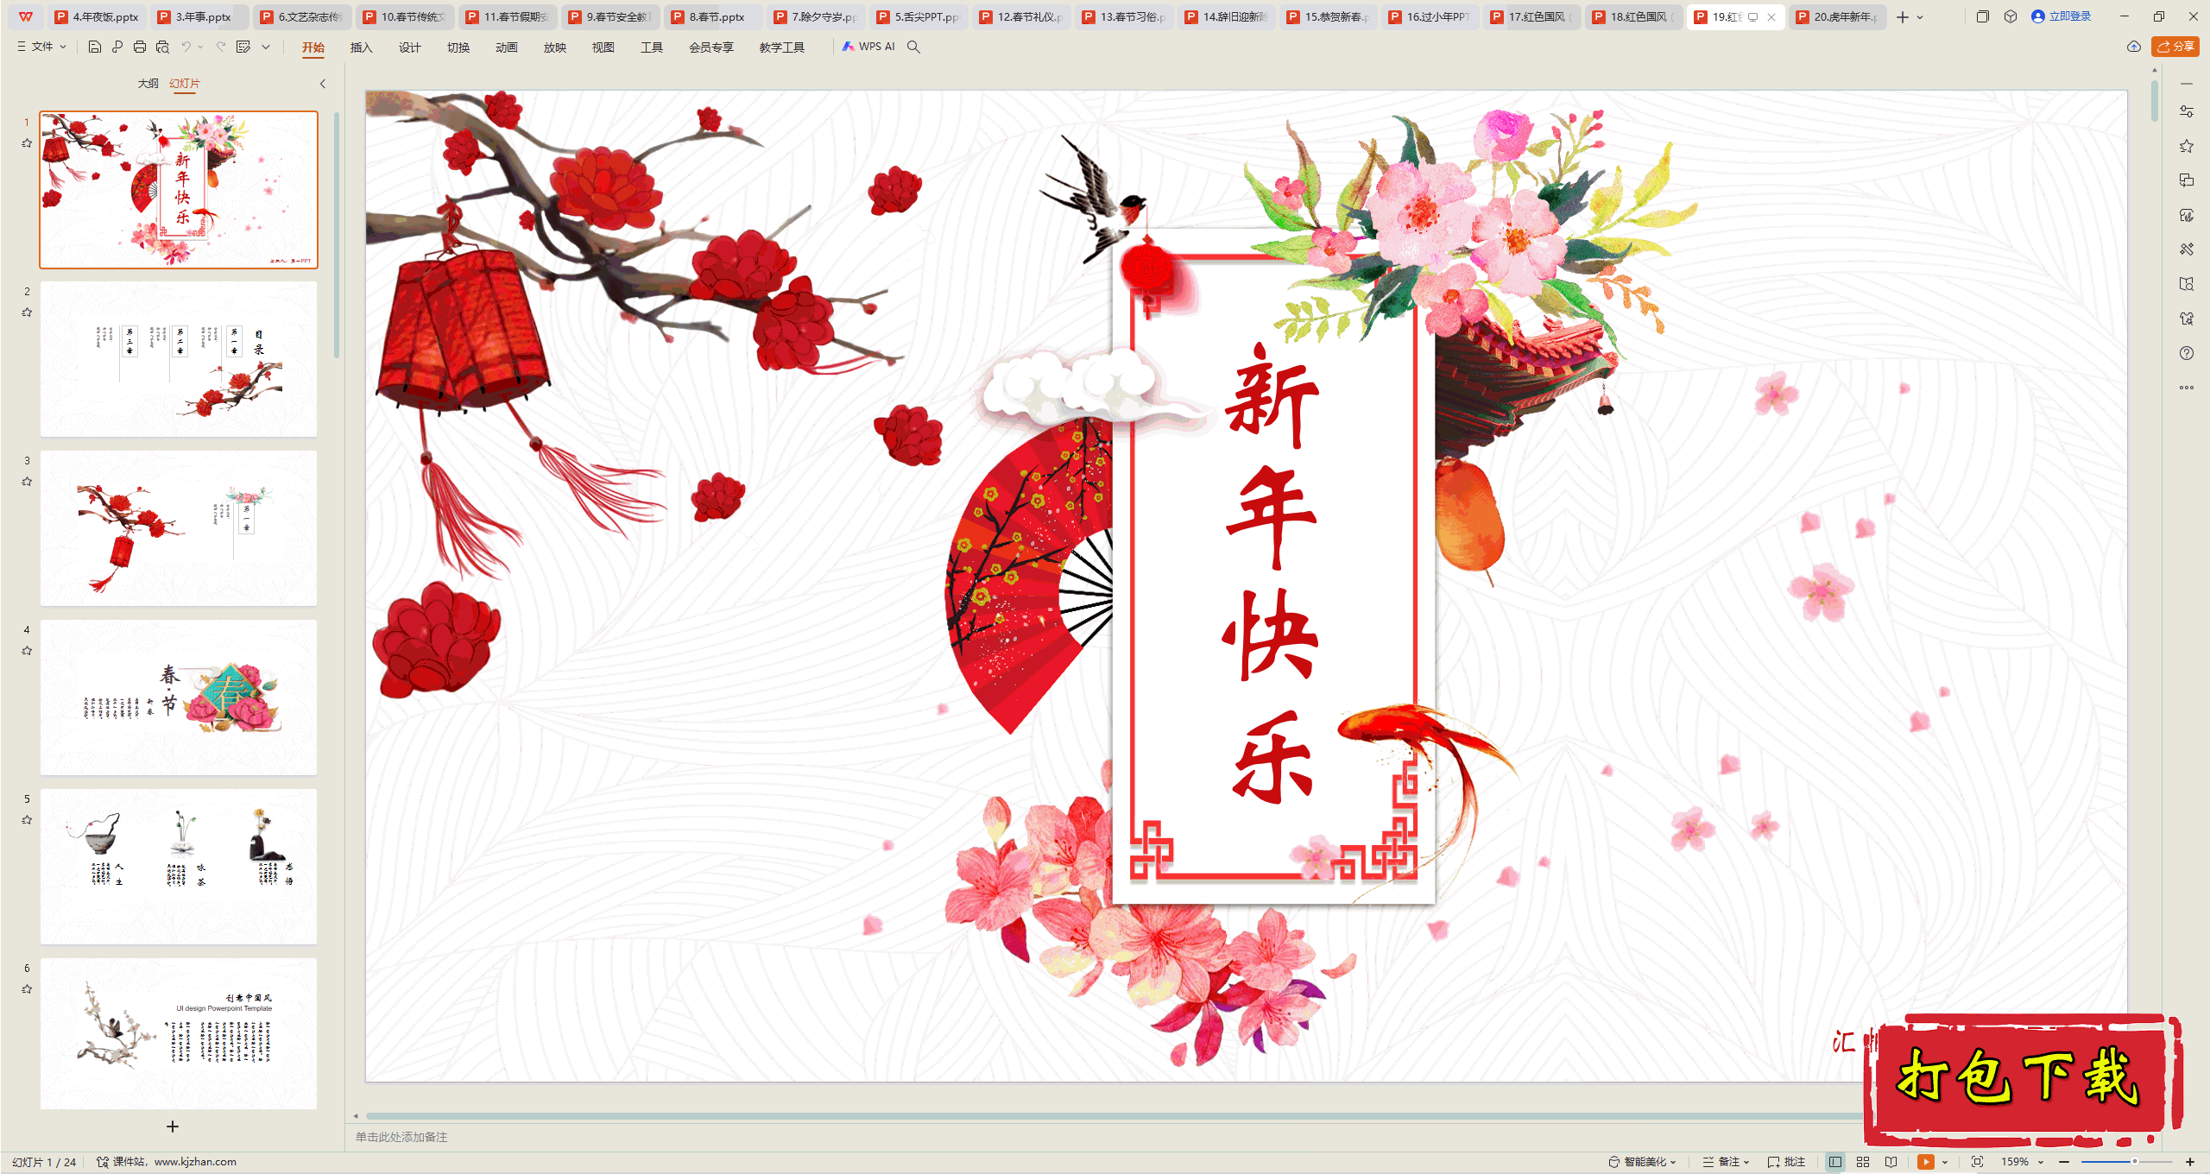This screenshot has height=1174, width=2210.
Task: Open the 智能美化 dropdown in status bar
Action: point(1642,1162)
